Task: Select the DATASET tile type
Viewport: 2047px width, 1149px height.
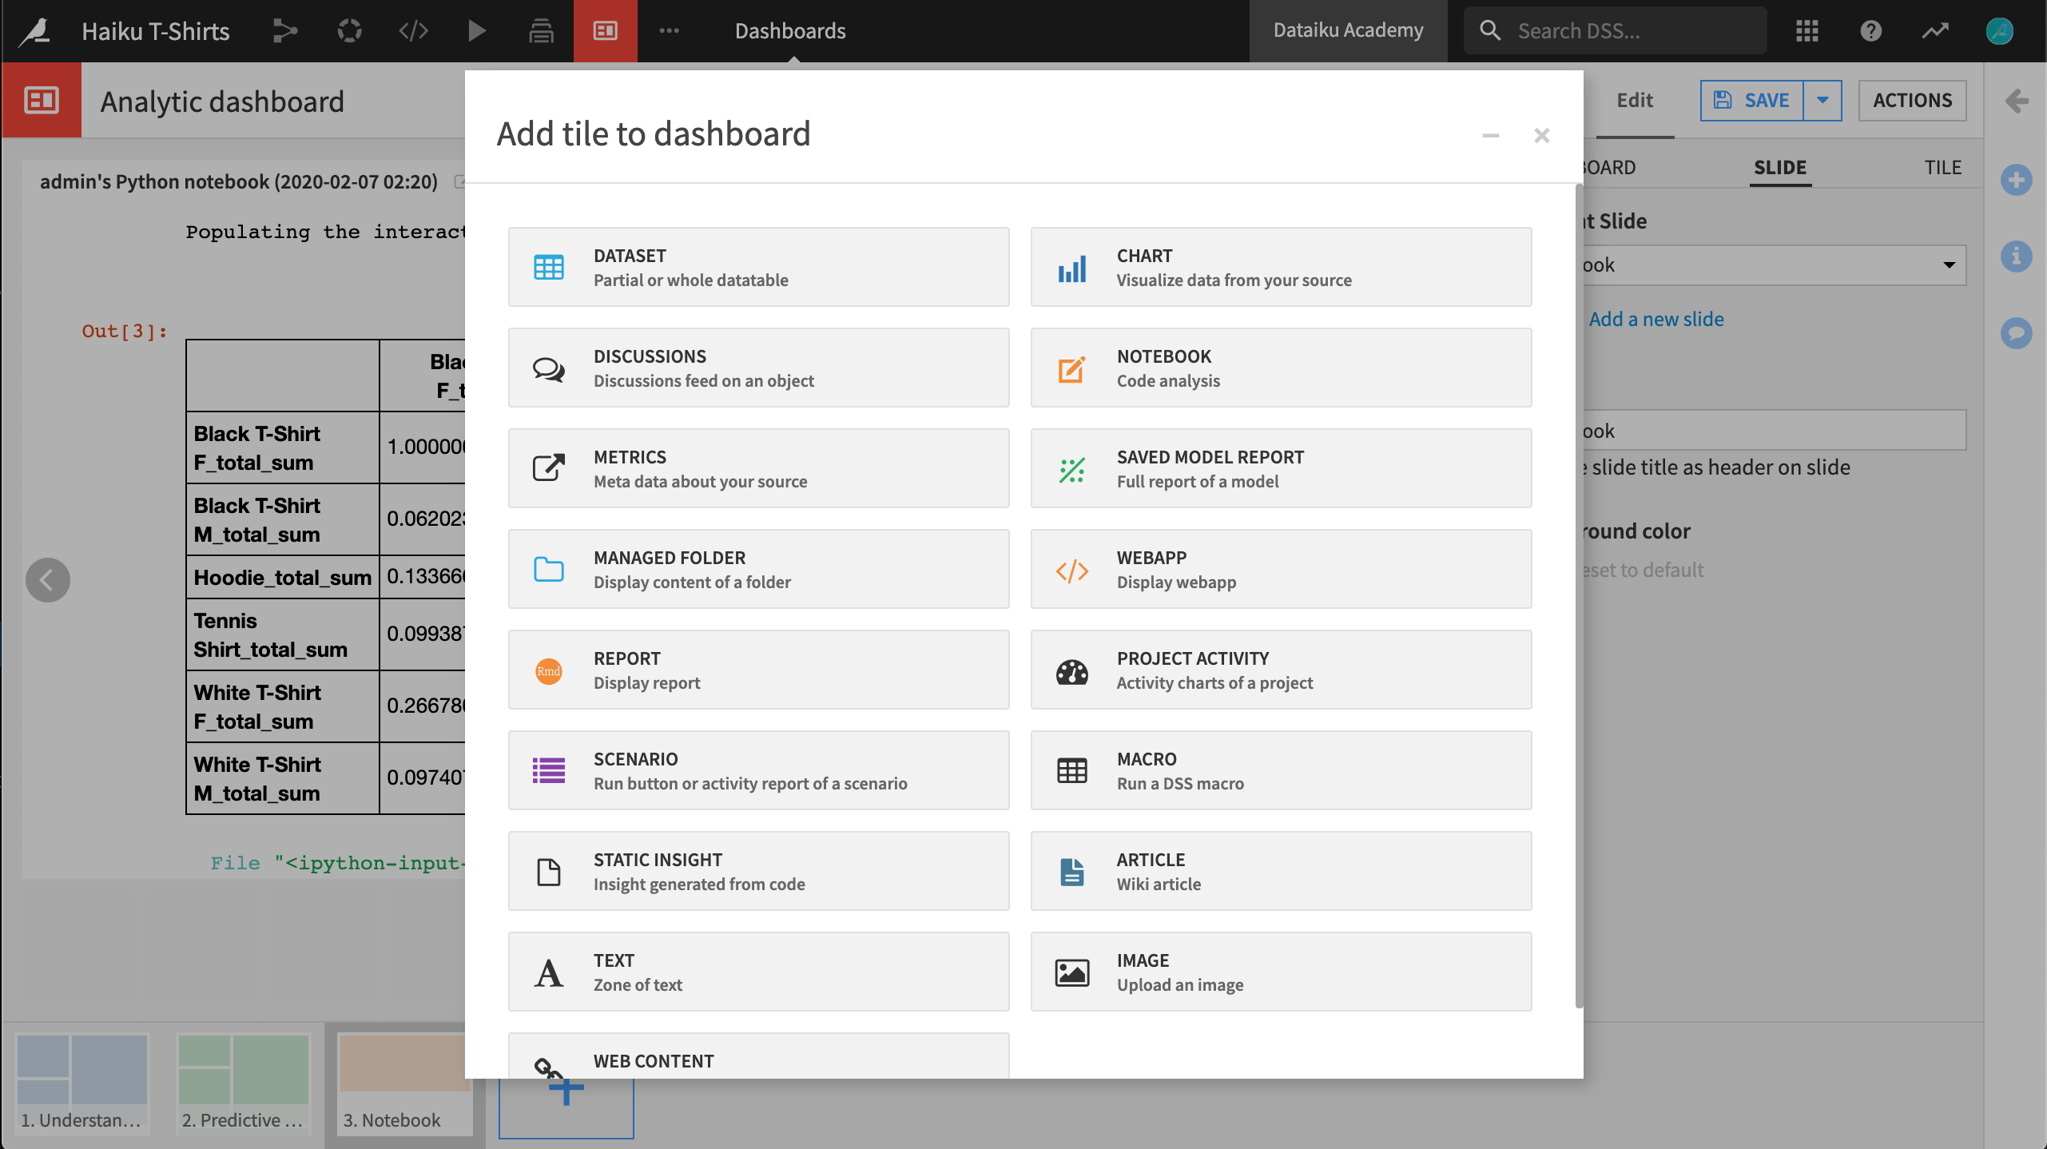Action: coord(758,267)
